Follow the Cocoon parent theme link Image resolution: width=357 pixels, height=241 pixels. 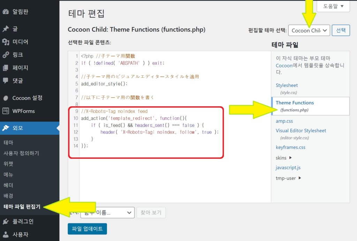[284, 66]
